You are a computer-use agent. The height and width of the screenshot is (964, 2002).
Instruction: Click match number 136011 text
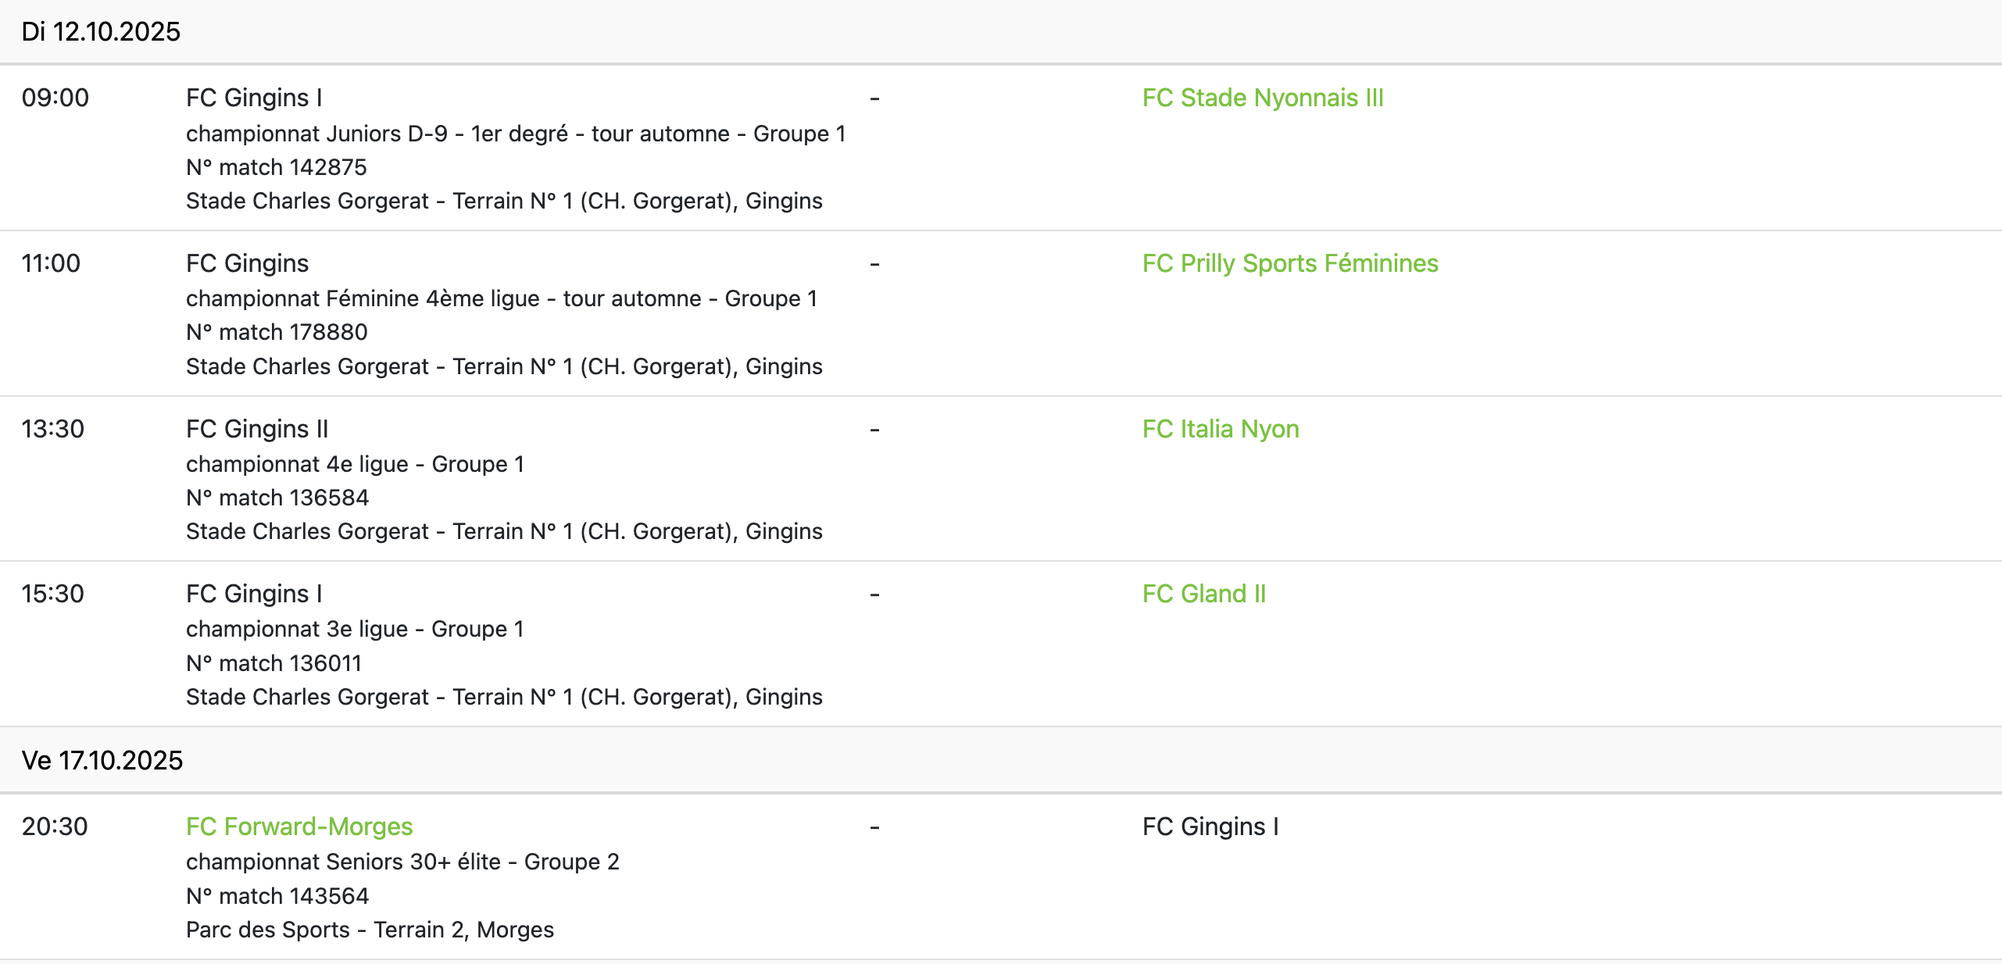point(273,663)
